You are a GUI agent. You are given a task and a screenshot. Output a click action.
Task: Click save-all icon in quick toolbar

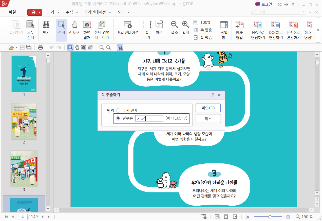click(29, 47)
